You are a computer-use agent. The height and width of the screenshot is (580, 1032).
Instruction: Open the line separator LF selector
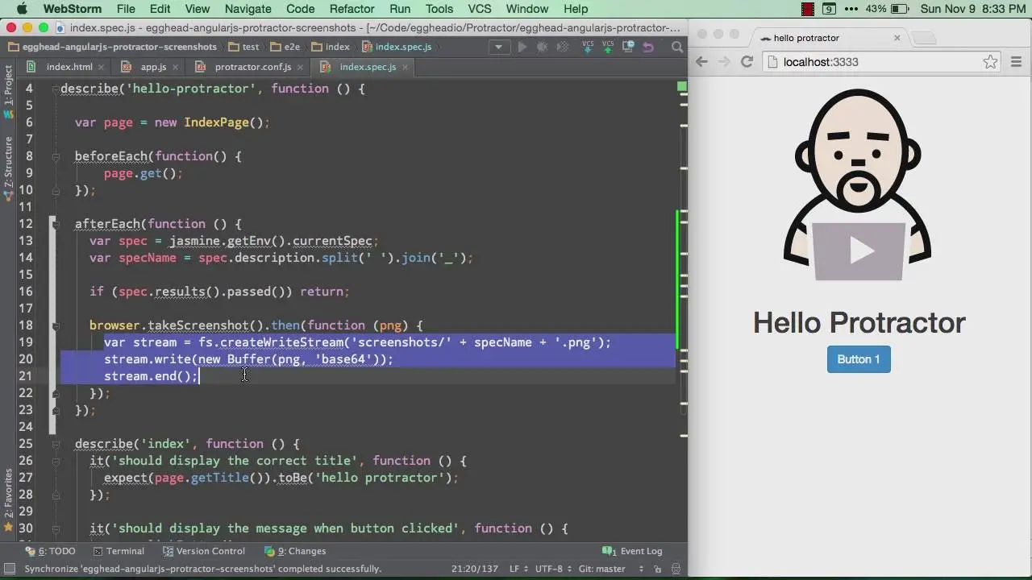518,569
